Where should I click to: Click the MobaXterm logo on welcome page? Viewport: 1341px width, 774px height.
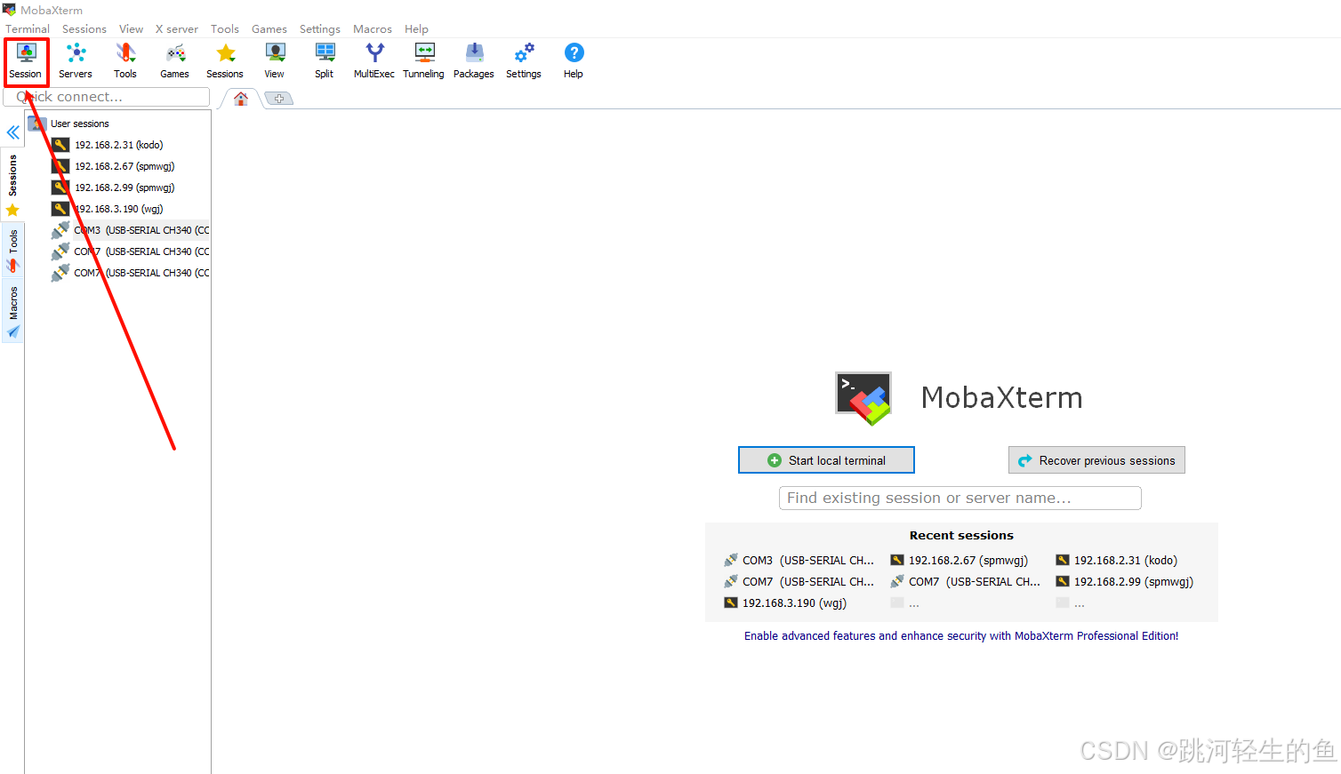(863, 397)
